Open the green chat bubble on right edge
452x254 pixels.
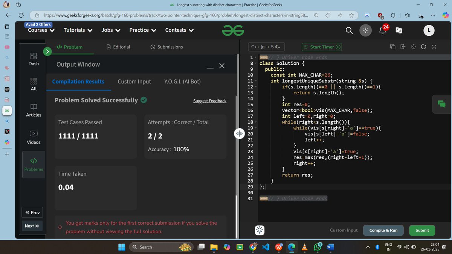pos(441,103)
